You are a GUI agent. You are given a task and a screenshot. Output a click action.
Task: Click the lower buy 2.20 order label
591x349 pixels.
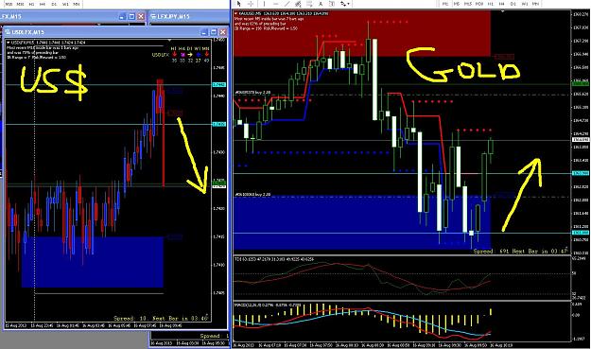coord(252,195)
